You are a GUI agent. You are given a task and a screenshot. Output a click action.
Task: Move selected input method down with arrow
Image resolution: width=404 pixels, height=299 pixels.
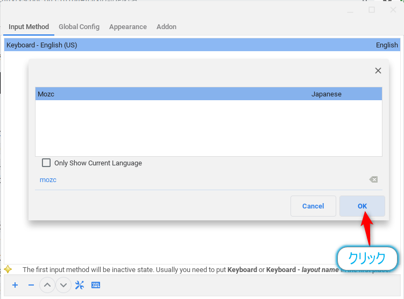(63, 285)
